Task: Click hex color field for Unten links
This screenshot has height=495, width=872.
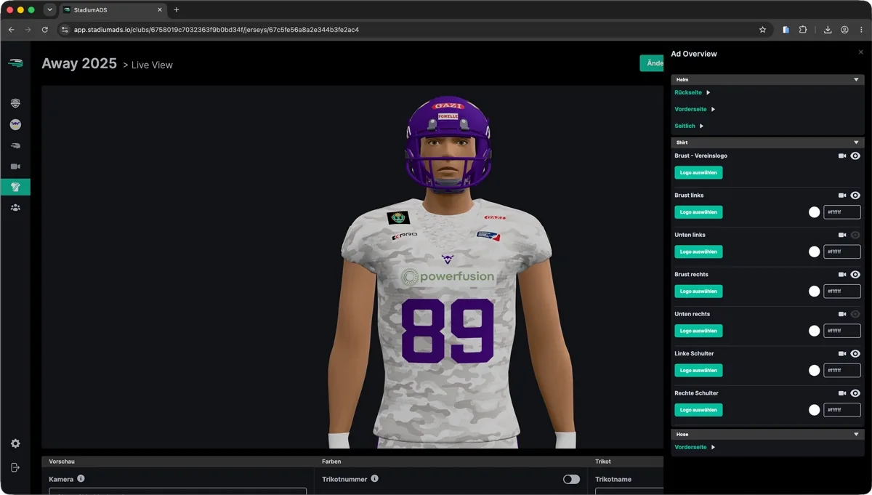Action: [842, 251]
